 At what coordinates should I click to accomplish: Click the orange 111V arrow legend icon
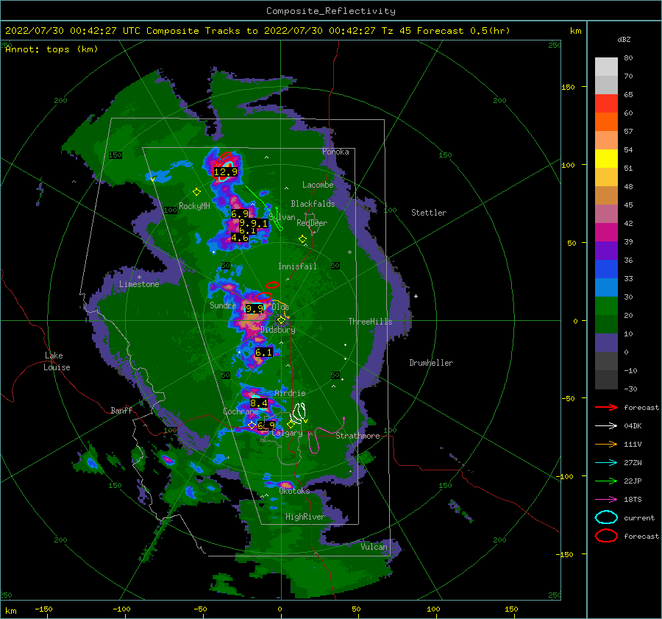(606, 444)
